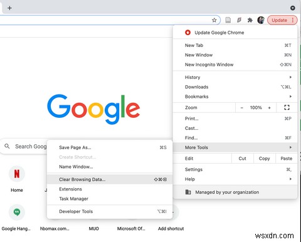This screenshot has height=242, width=301.
Task: Select Update Google Chrome
Action: tap(235, 33)
